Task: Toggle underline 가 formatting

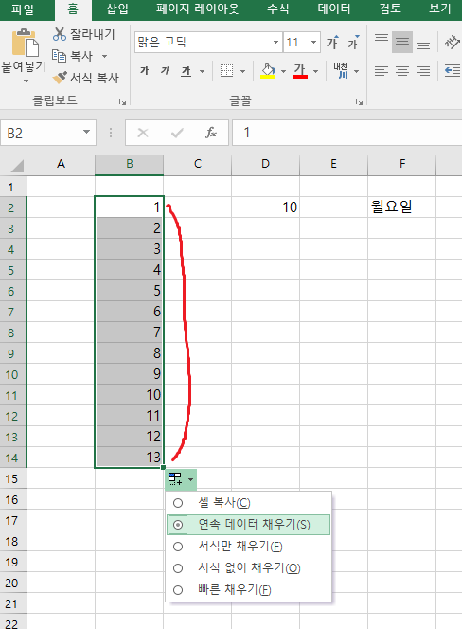Action: click(186, 71)
